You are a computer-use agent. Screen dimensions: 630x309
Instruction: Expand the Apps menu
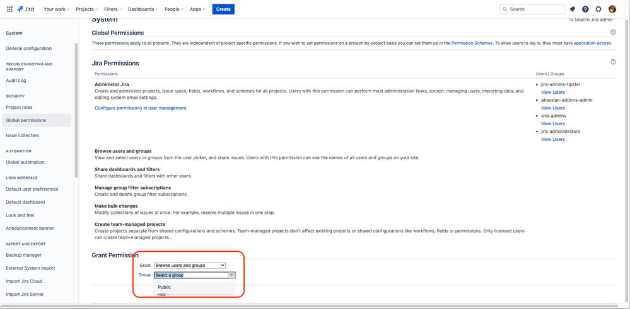197,9
